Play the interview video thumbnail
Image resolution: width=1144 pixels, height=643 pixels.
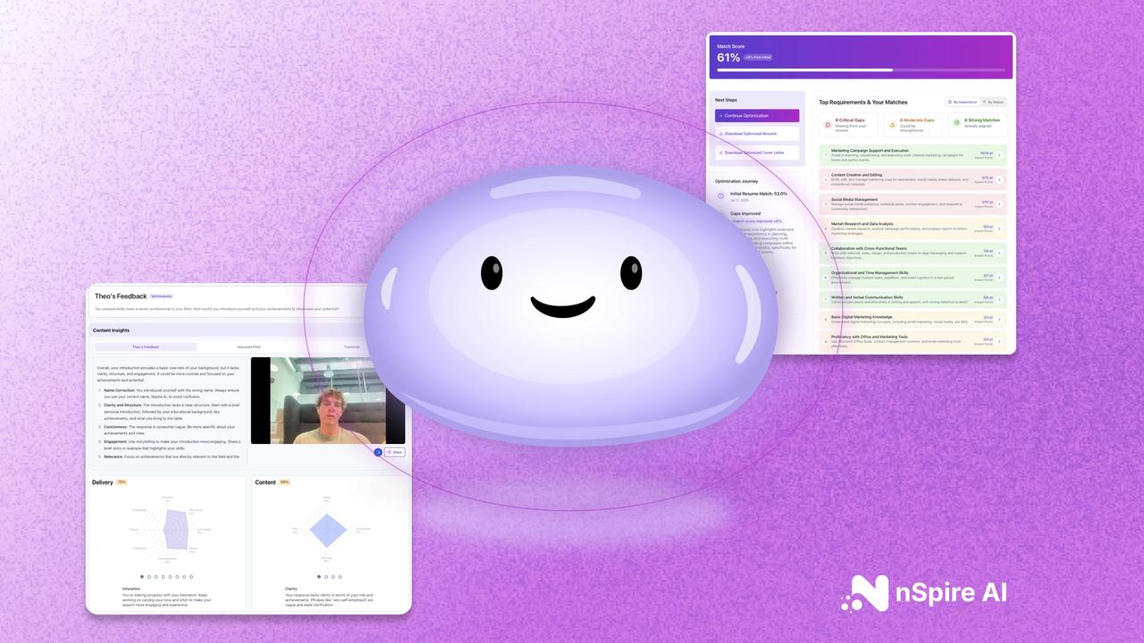click(328, 401)
